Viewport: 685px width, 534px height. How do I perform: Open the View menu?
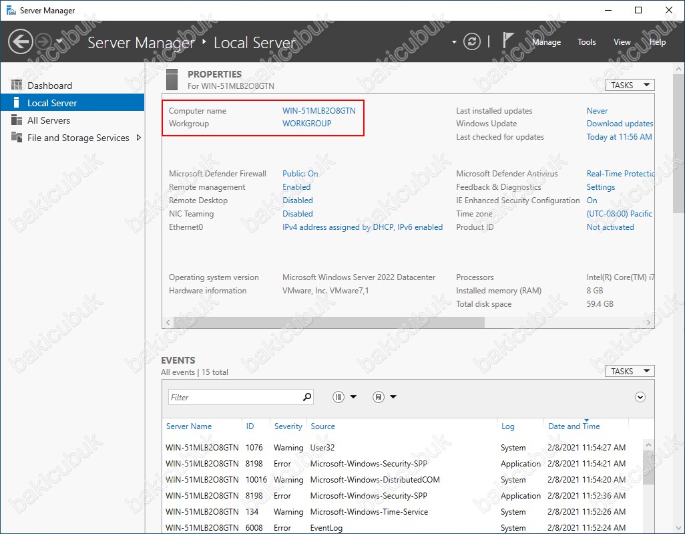622,42
